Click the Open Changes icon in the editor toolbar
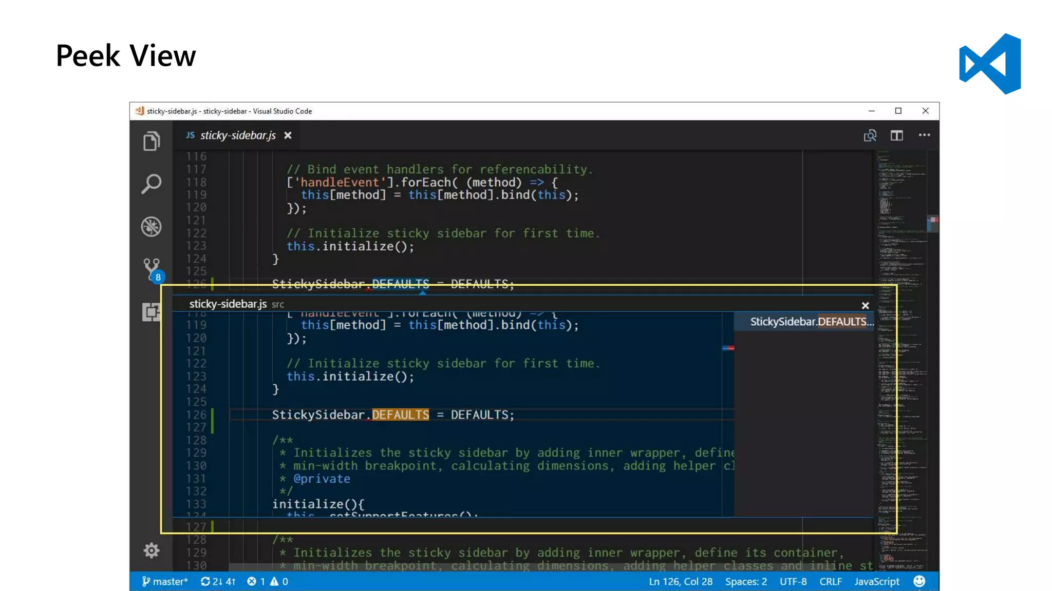This screenshot has height=591, width=1052. (870, 135)
